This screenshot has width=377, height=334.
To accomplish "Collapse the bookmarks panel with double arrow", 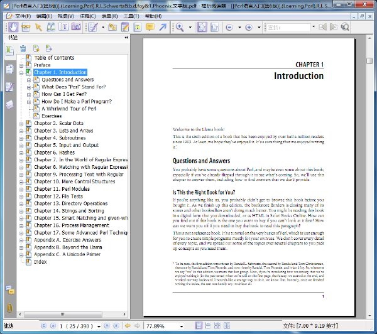I will [126, 38].
